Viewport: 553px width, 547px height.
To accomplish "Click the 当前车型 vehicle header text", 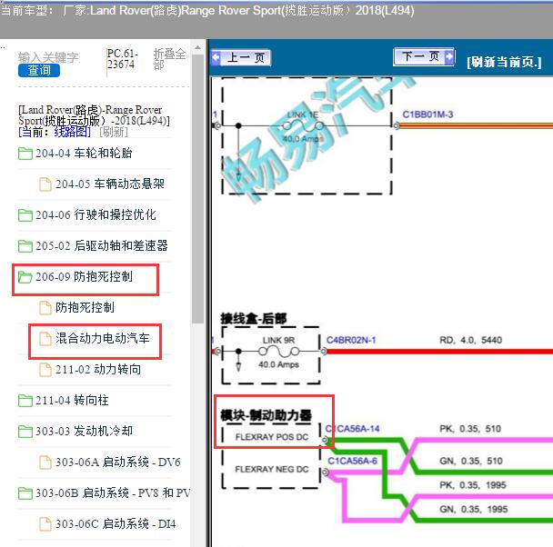I will [206, 11].
